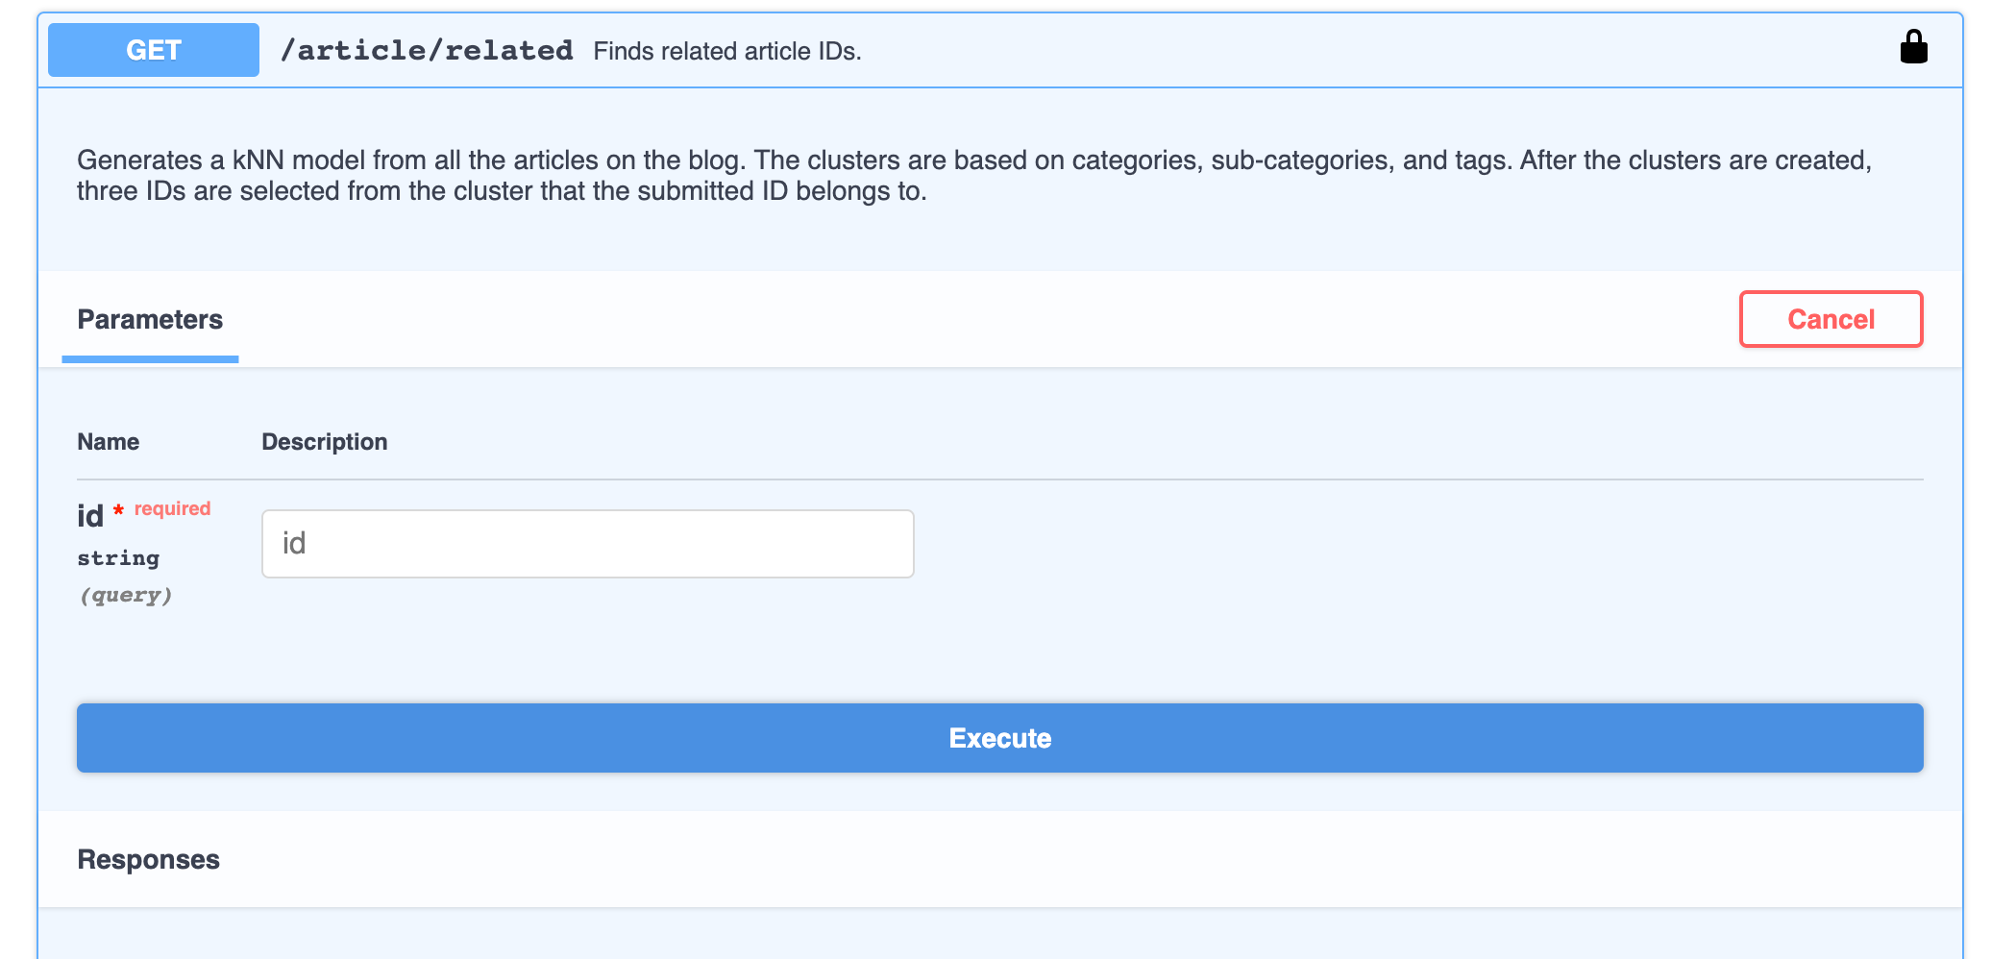Click the word 'kNN' in the description
The width and height of the screenshot is (1991, 959).
pyautogui.click(x=258, y=160)
